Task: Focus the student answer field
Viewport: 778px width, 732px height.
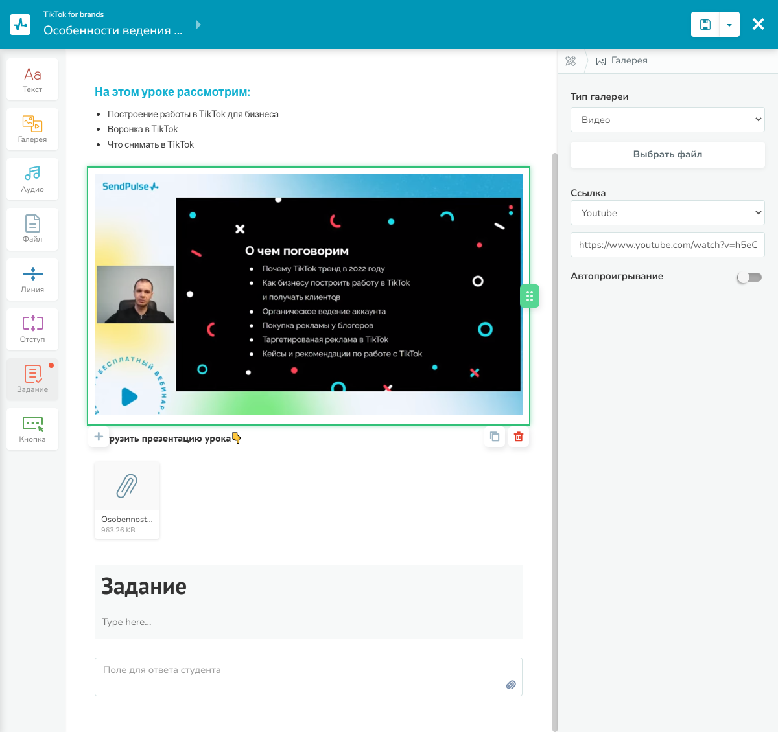Action: click(x=309, y=677)
